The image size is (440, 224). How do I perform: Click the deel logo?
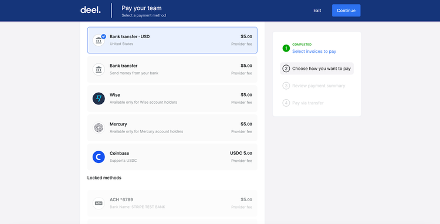90,10
